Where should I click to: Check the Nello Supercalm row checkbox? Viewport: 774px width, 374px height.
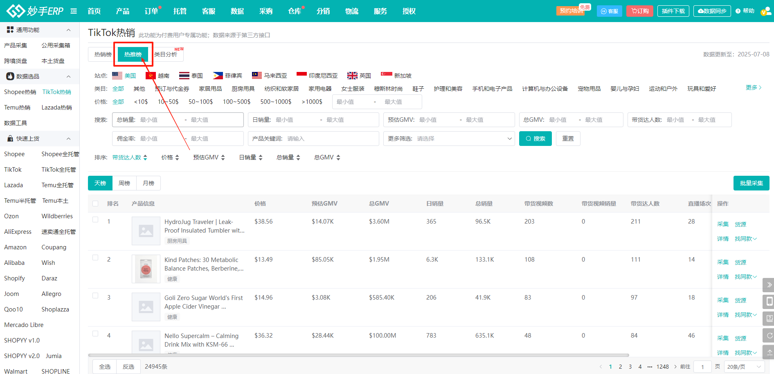95,334
